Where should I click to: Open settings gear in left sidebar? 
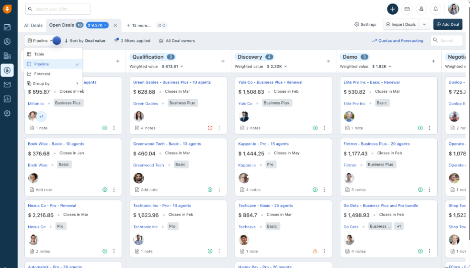pyautogui.click(x=7, y=114)
